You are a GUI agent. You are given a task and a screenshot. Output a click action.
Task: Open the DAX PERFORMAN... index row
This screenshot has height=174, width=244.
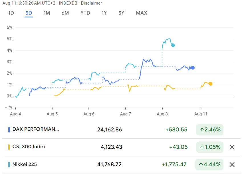click(36, 129)
